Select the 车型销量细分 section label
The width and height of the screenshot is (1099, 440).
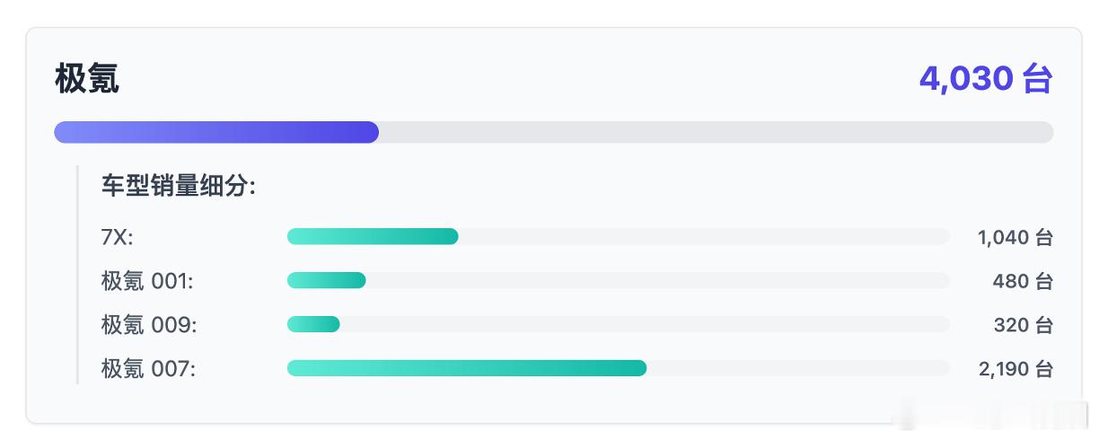coord(179,187)
